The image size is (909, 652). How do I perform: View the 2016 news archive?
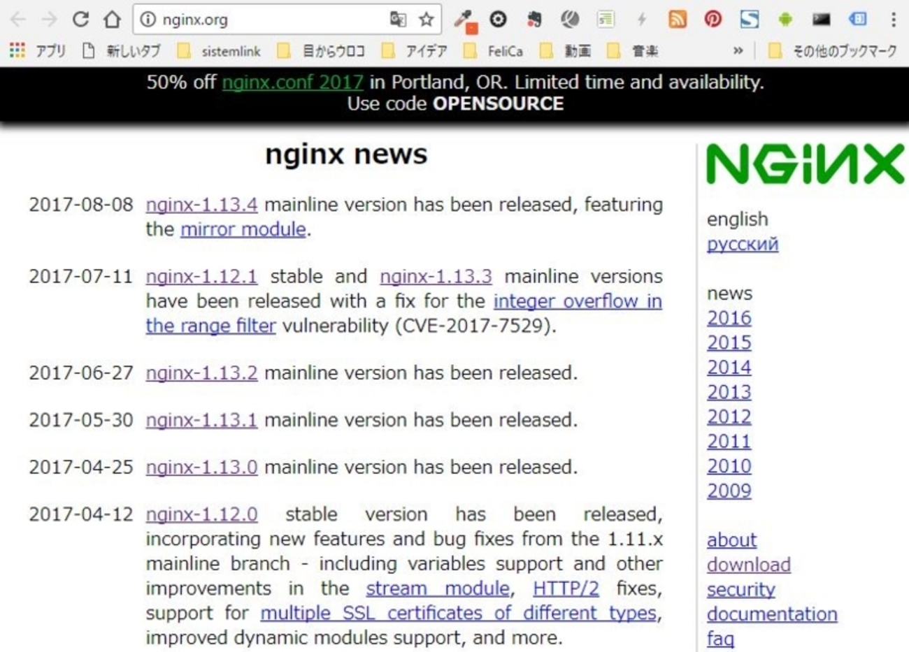[729, 317]
